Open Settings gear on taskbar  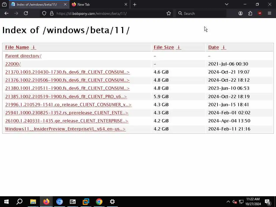point(112,202)
